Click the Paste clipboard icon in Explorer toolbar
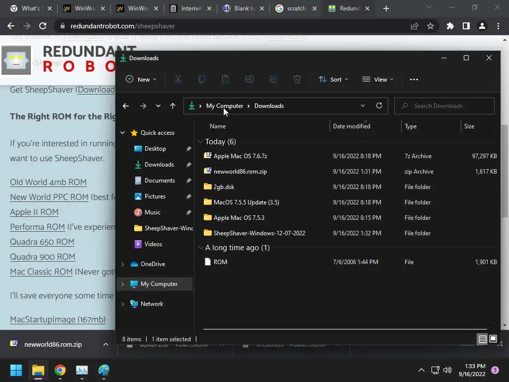The width and height of the screenshot is (509, 382). point(225,79)
